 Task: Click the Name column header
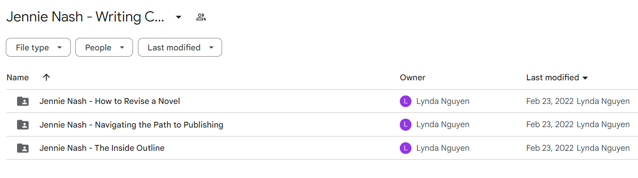point(18,78)
